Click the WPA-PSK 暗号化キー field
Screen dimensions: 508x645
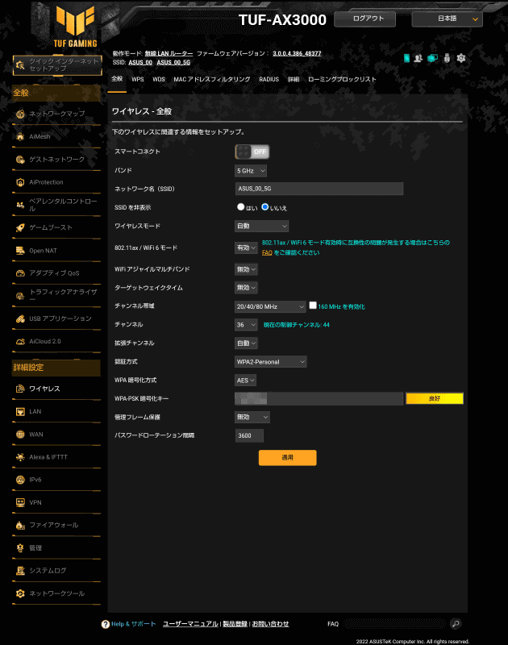pos(319,398)
